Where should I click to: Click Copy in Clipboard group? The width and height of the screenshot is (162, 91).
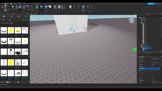7,6
